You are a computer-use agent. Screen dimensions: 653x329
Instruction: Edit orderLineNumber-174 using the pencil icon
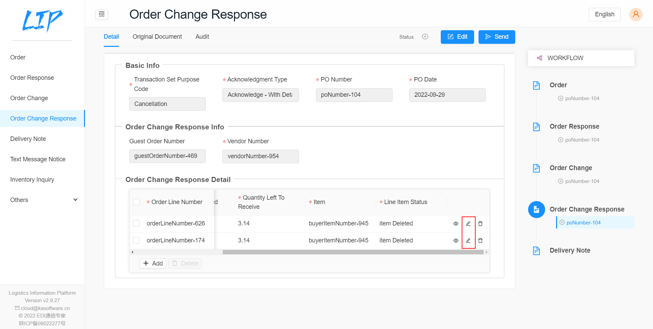pyautogui.click(x=468, y=240)
